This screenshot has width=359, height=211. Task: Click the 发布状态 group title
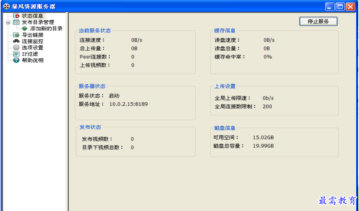90,127
